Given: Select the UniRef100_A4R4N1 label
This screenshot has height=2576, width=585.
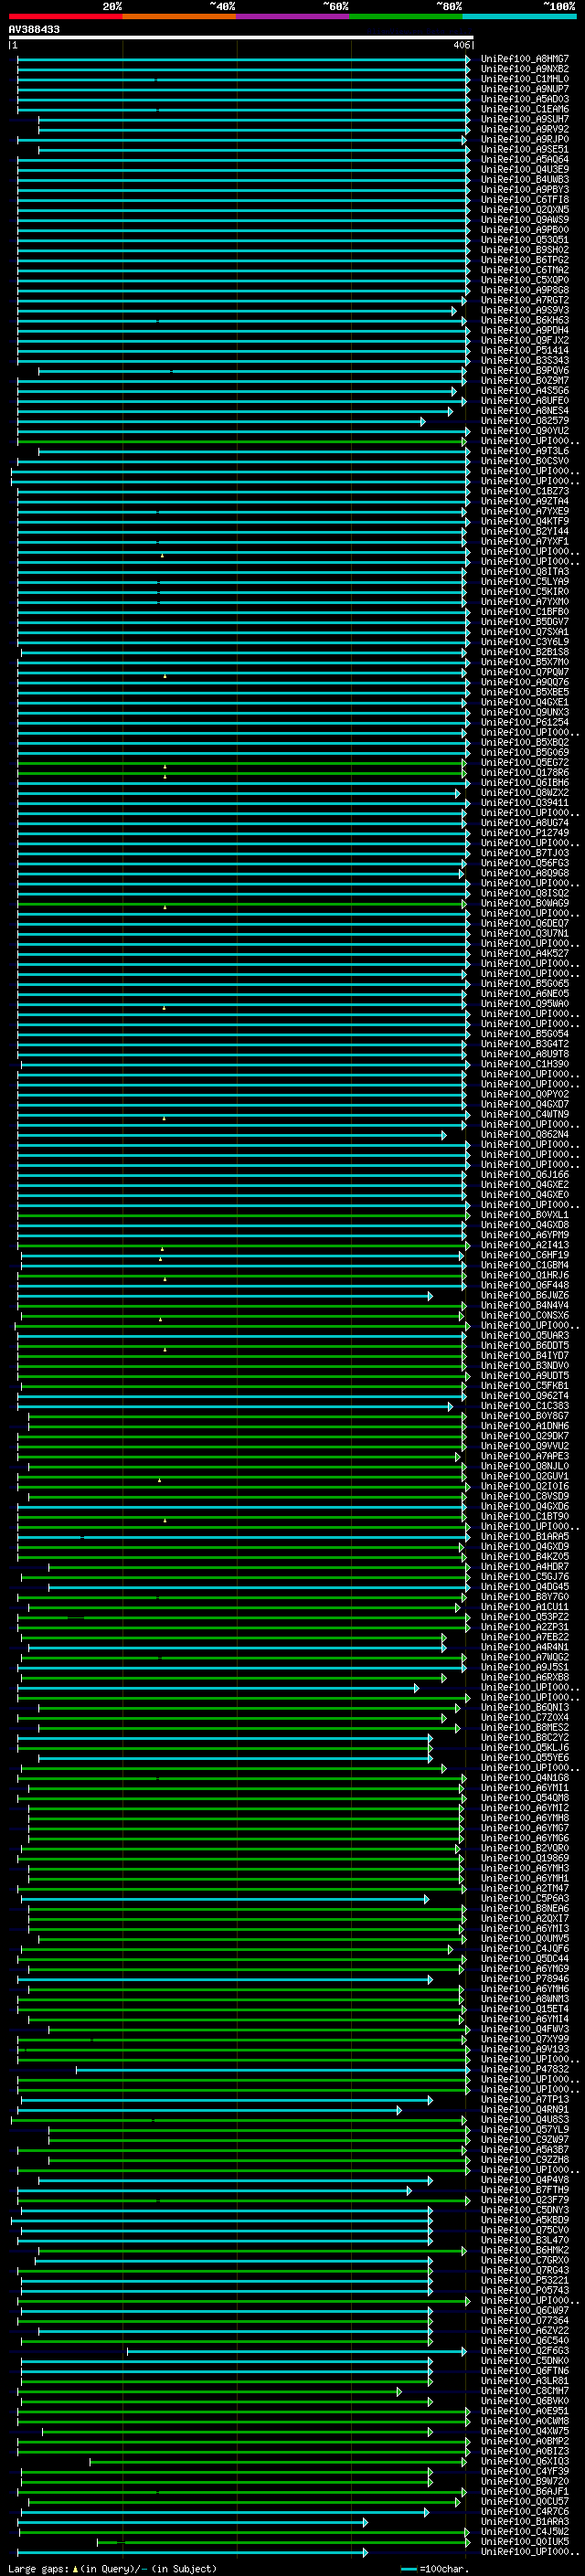Looking at the screenshot, I should coord(525,1647).
